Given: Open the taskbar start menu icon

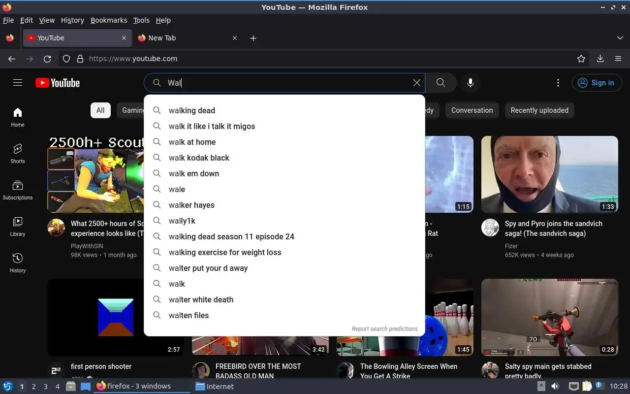Looking at the screenshot, I should point(8,387).
